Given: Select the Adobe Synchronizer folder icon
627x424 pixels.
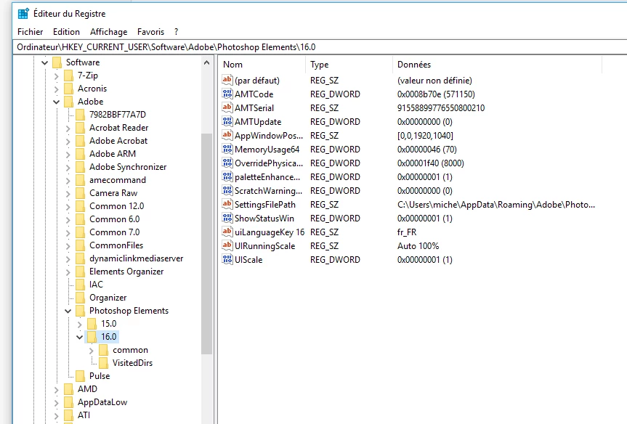Looking at the screenshot, I should coord(81,167).
